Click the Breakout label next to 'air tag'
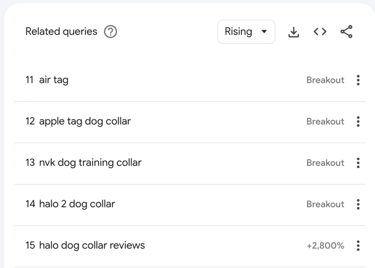375x268 pixels. tap(325, 80)
